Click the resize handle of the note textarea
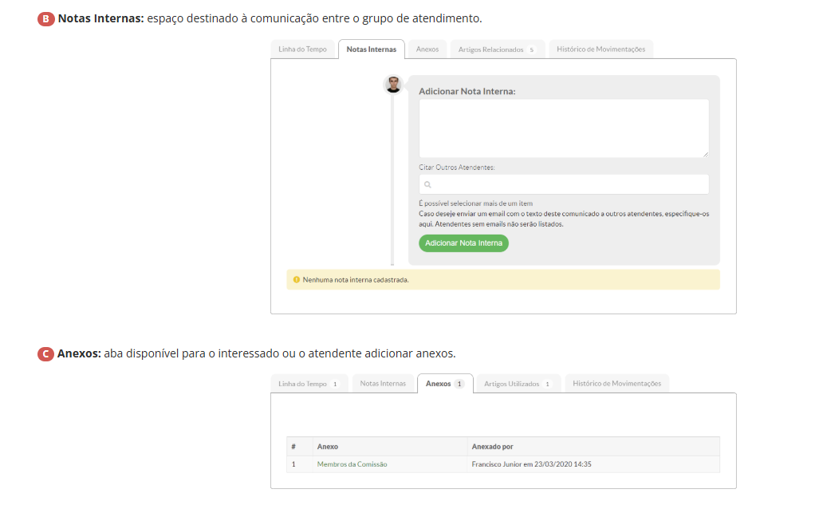This screenshot has height=505, width=815. [x=705, y=154]
